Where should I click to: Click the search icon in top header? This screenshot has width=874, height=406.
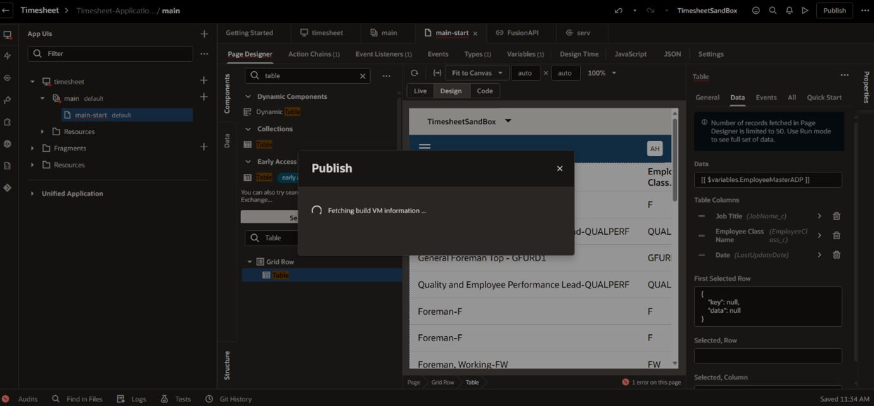pyautogui.click(x=773, y=10)
